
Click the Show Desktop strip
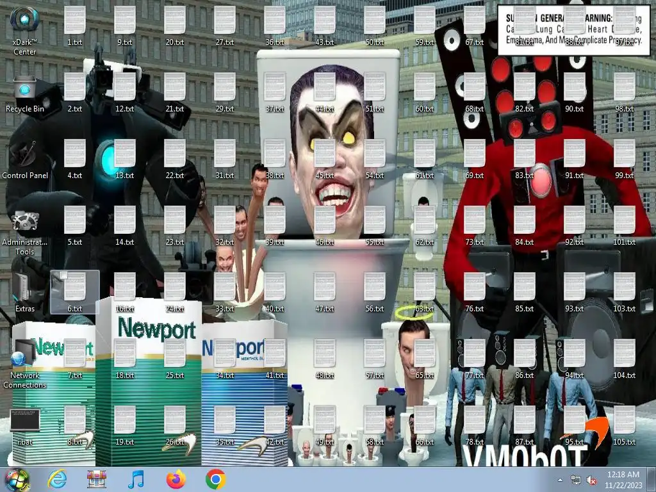pos(652,480)
